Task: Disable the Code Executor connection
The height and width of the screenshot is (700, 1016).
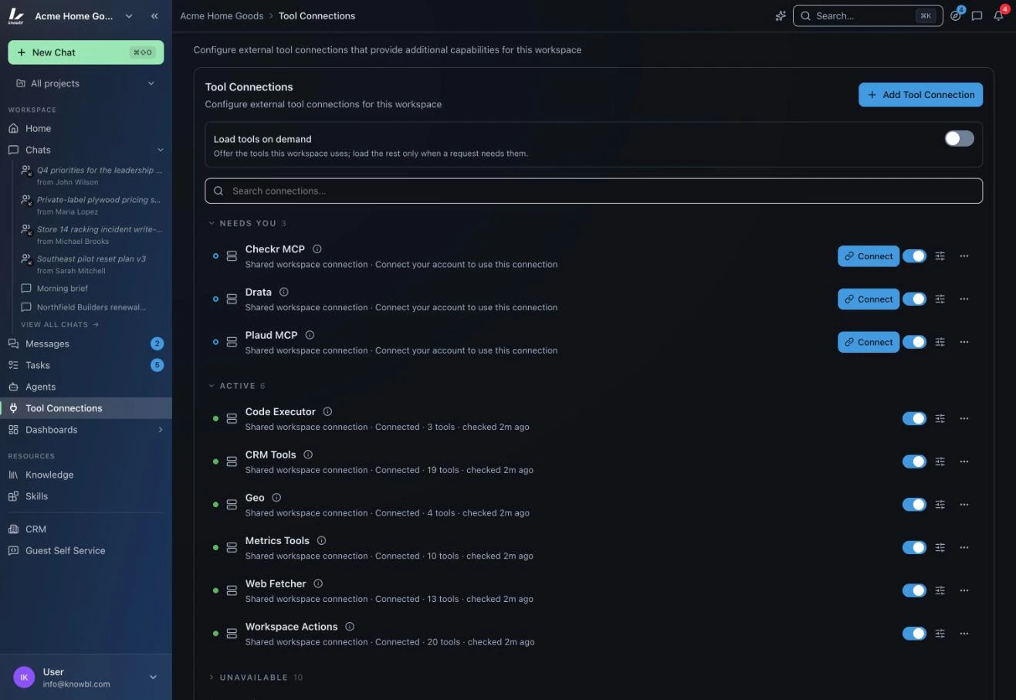Action: coord(914,418)
